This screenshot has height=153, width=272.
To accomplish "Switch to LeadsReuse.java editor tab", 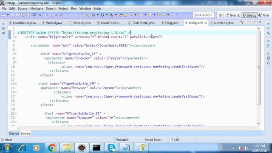I will tap(23, 23).
